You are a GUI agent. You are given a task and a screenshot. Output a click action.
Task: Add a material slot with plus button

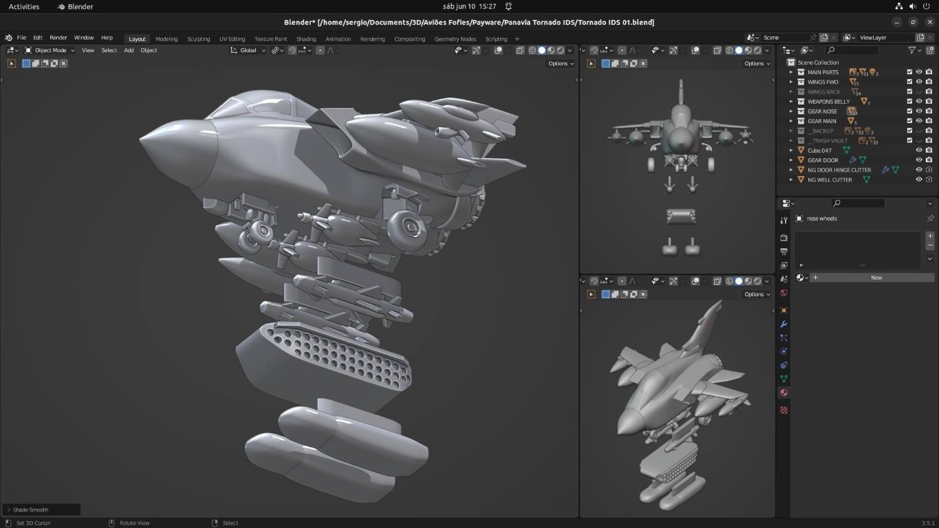(930, 236)
